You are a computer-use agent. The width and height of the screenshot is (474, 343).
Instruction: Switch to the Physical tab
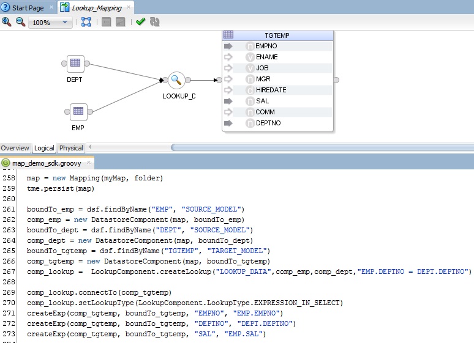tap(71, 148)
